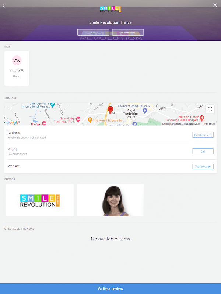The height and width of the screenshot is (294, 221).
Task: Click the Travelodge Tunbridge Wells hotel marker
Action: pyautogui.click(x=78, y=119)
